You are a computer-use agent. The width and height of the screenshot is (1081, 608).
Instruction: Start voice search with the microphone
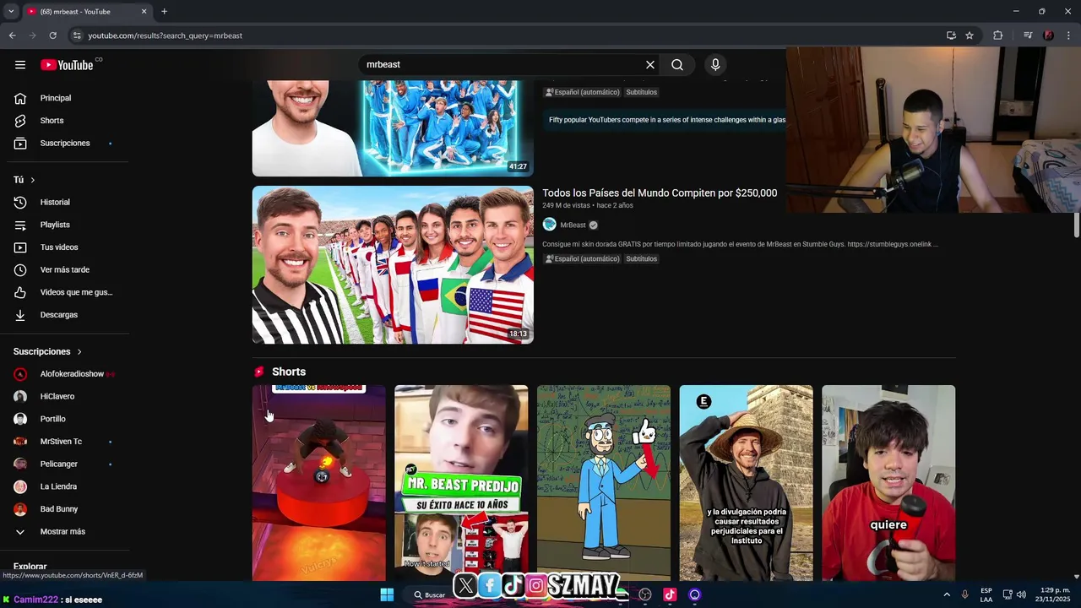(x=715, y=65)
